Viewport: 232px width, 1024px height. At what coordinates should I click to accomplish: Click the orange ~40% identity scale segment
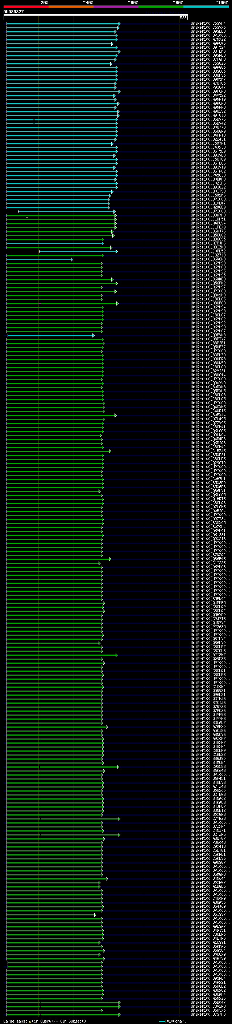[71, 7]
